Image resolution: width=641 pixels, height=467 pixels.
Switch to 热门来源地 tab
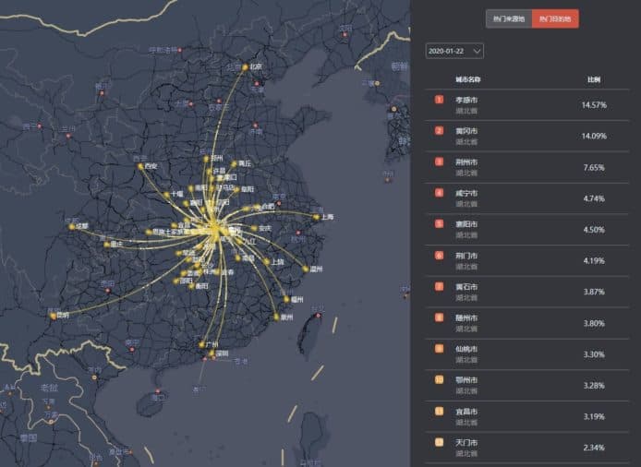[509, 18]
